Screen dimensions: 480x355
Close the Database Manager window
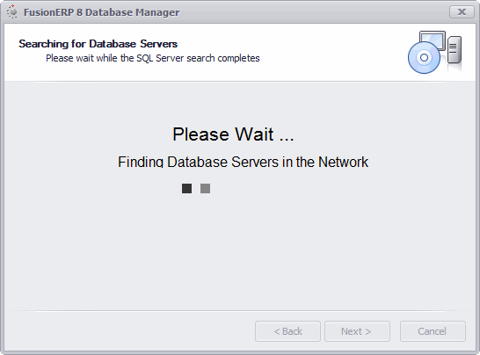[462, 12]
